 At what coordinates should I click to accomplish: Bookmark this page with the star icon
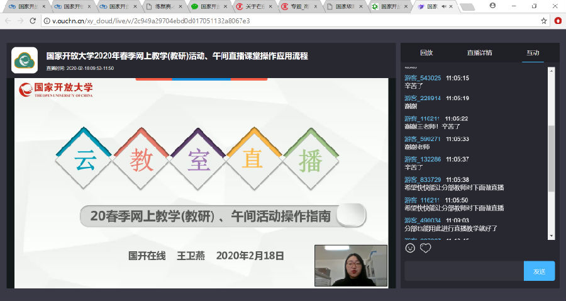[x=544, y=21]
